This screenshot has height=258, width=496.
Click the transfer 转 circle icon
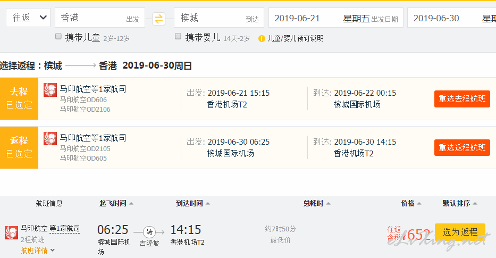coord(149,232)
